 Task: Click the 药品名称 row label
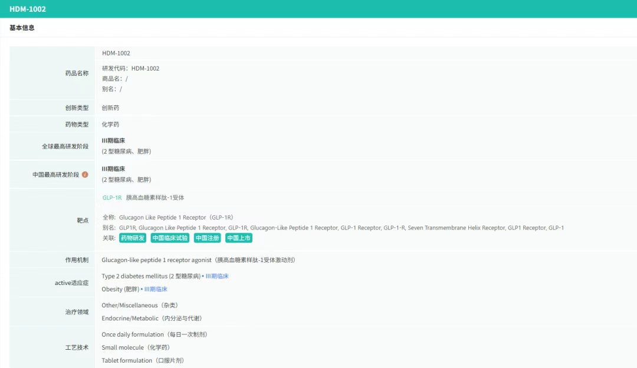coord(77,74)
